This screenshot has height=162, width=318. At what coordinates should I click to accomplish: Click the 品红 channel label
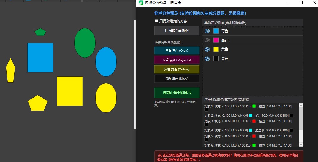click(225, 40)
